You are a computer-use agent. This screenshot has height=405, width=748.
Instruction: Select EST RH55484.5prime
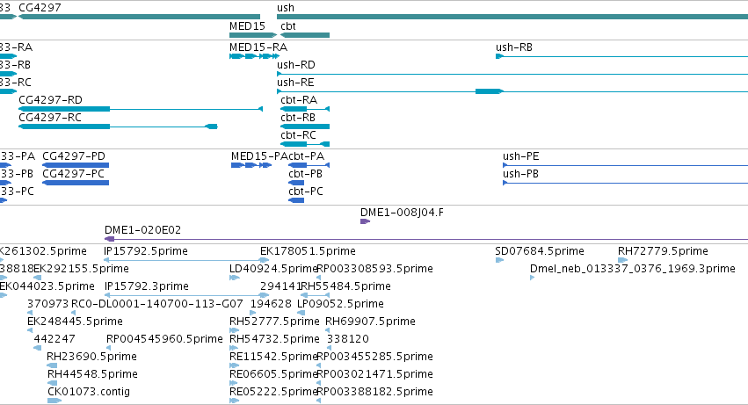point(315,295)
